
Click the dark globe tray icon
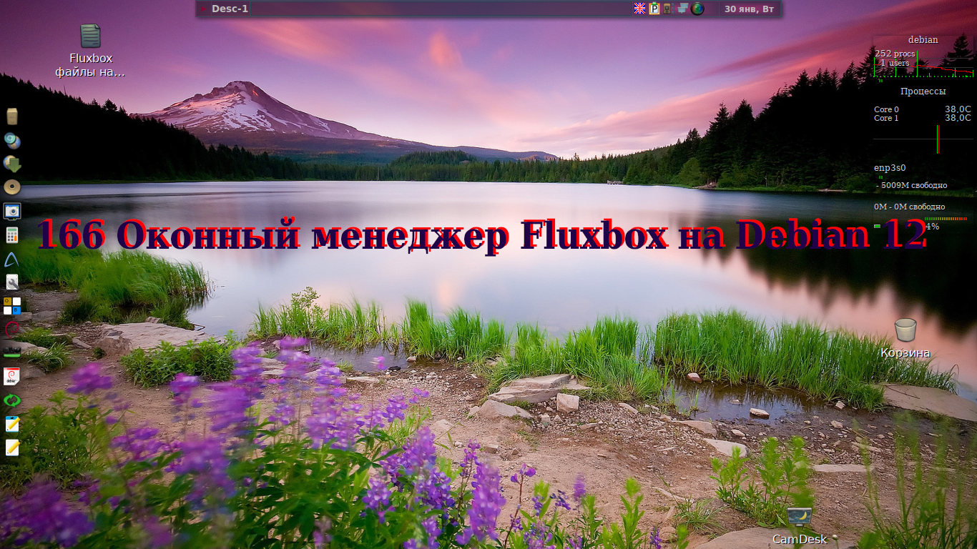[x=697, y=9]
